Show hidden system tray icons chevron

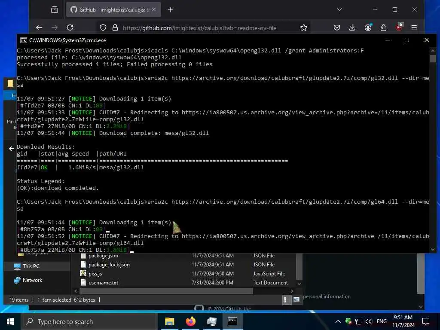click(338, 321)
